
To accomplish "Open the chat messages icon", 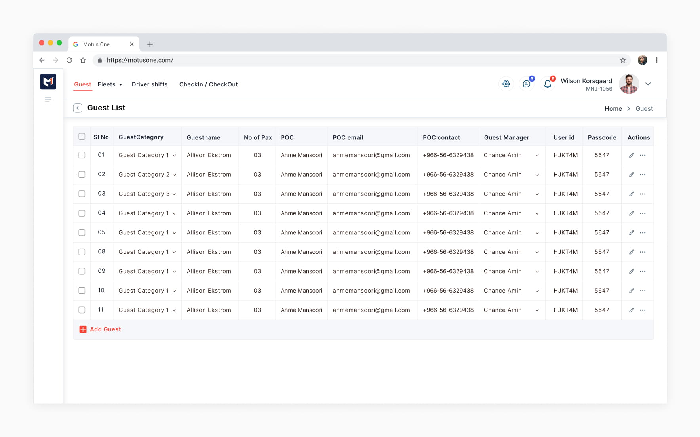I will tap(526, 84).
